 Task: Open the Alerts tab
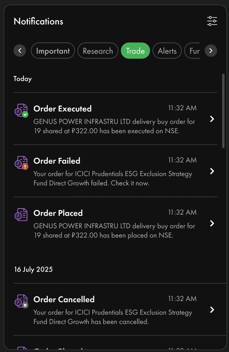click(x=167, y=51)
